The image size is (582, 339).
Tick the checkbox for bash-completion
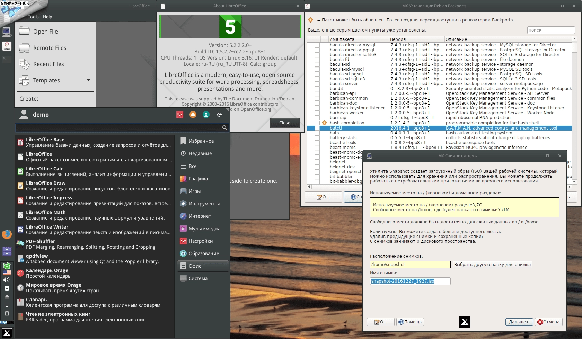(x=317, y=123)
